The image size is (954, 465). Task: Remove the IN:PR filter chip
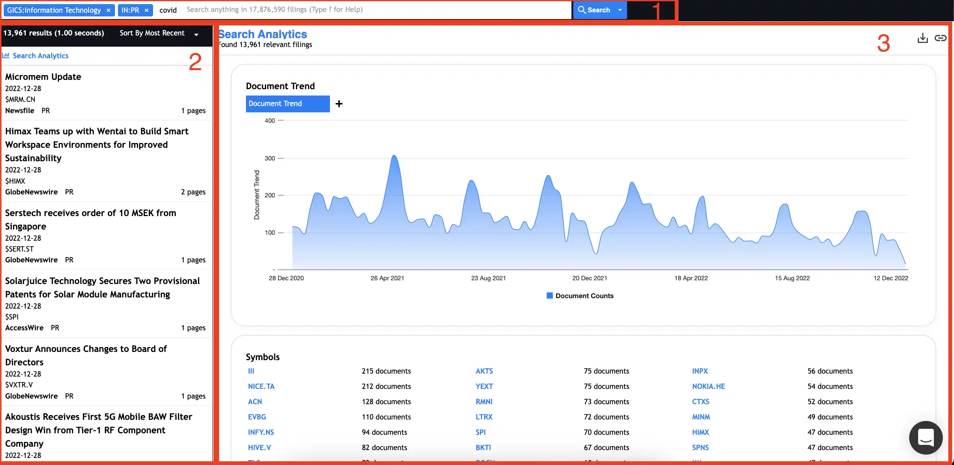click(146, 10)
